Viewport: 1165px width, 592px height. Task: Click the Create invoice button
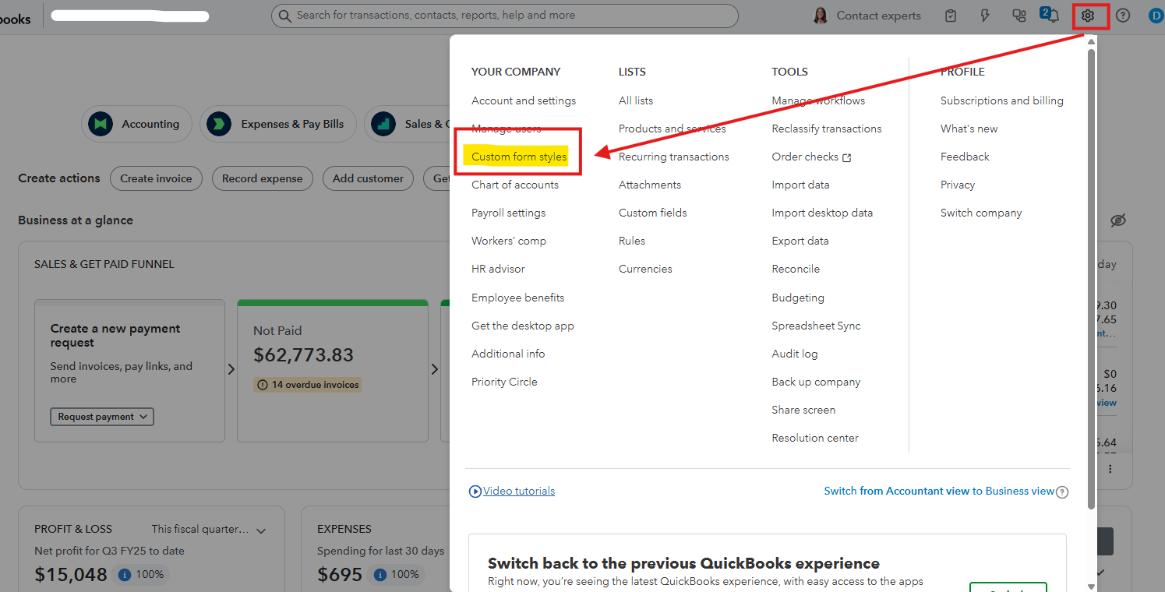tap(156, 178)
